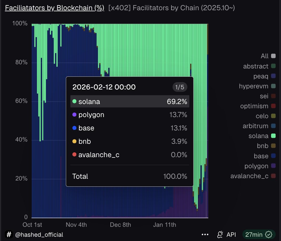Click the green solana dot in tooltip

[x=74, y=101]
